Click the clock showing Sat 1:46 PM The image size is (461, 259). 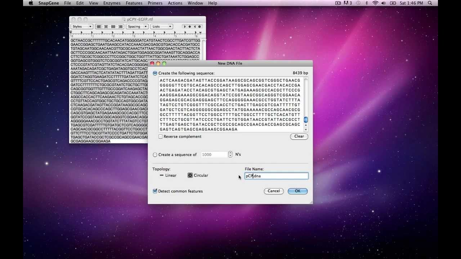point(411,3)
